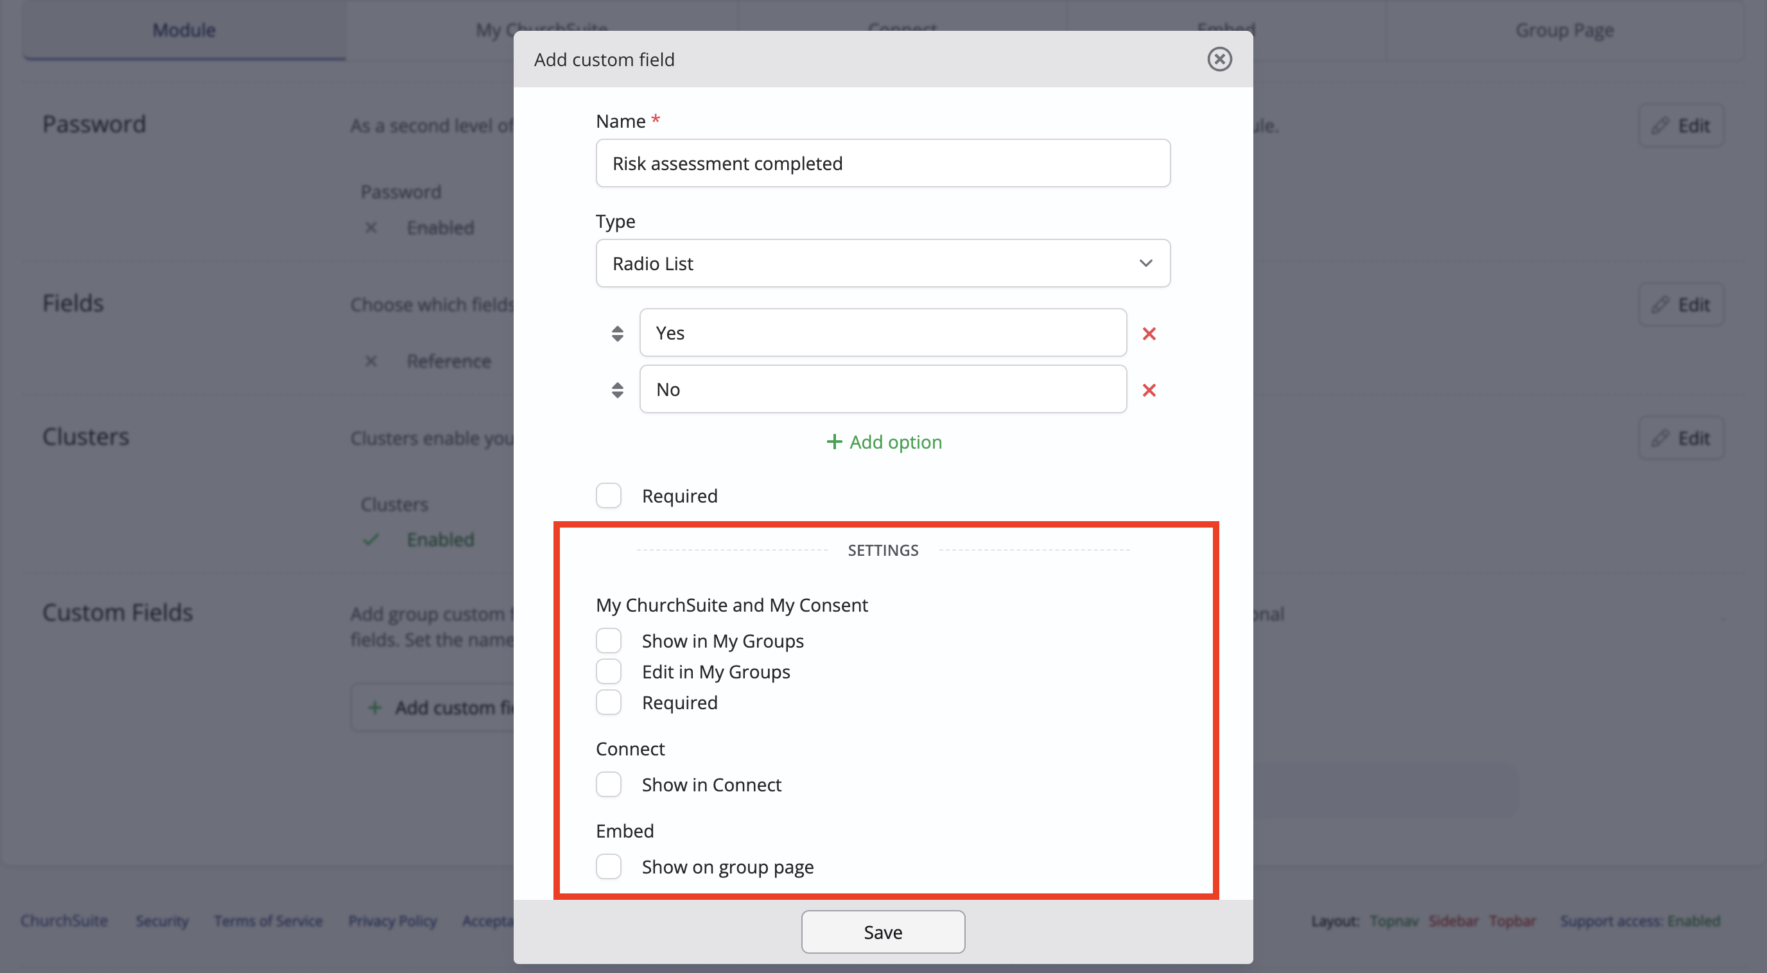The image size is (1767, 973).
Task: Enable Show in Connect checkbox
Action: click(x=609, y=784)
